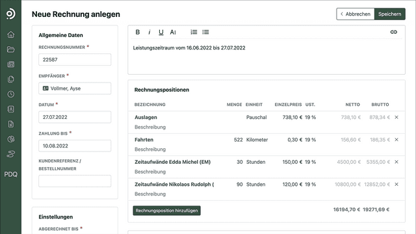Open the invoice document icon in sidebar
This screenshot has height=234, width=416.
(x=10, y=124)
